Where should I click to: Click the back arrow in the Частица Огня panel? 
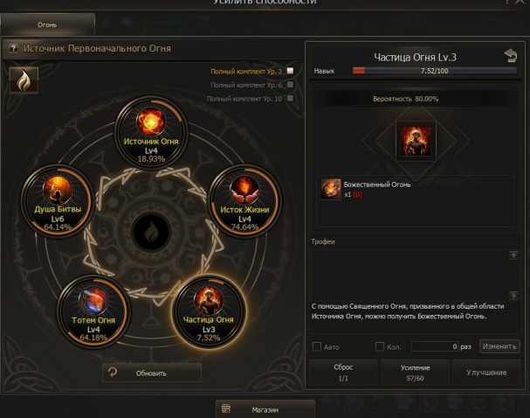tap(511, 55)
